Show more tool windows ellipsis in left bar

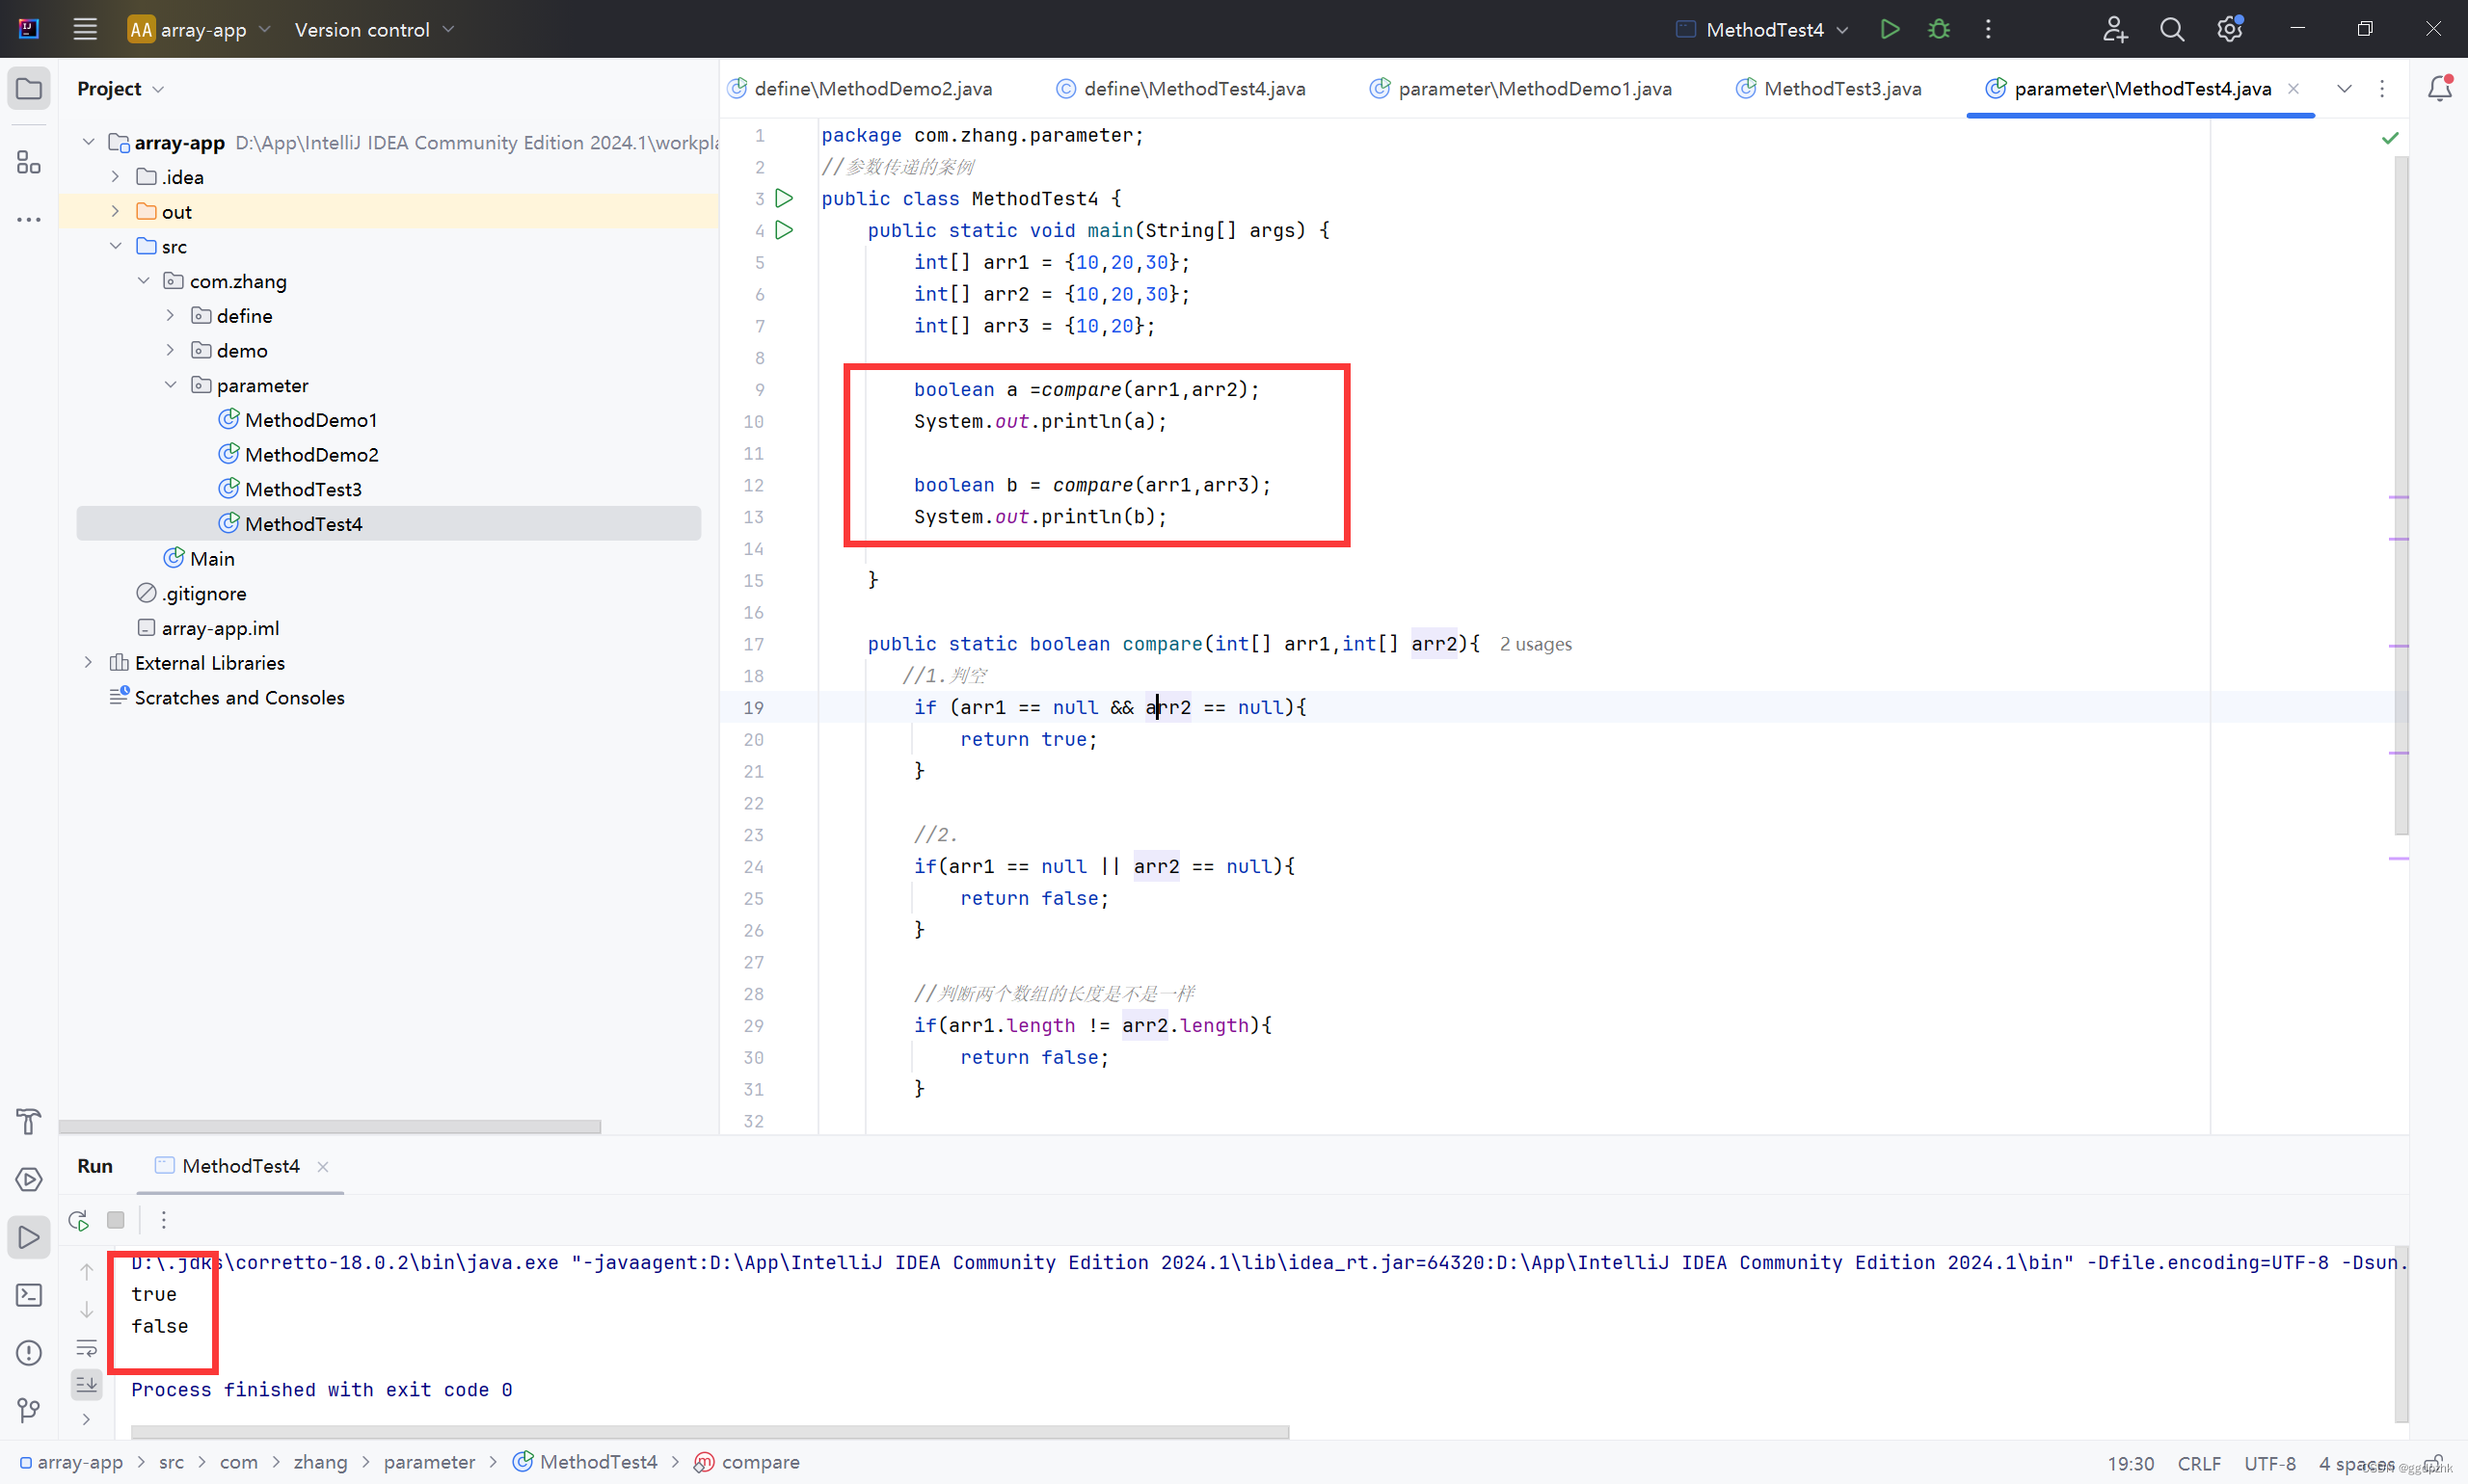pos(29,219)
